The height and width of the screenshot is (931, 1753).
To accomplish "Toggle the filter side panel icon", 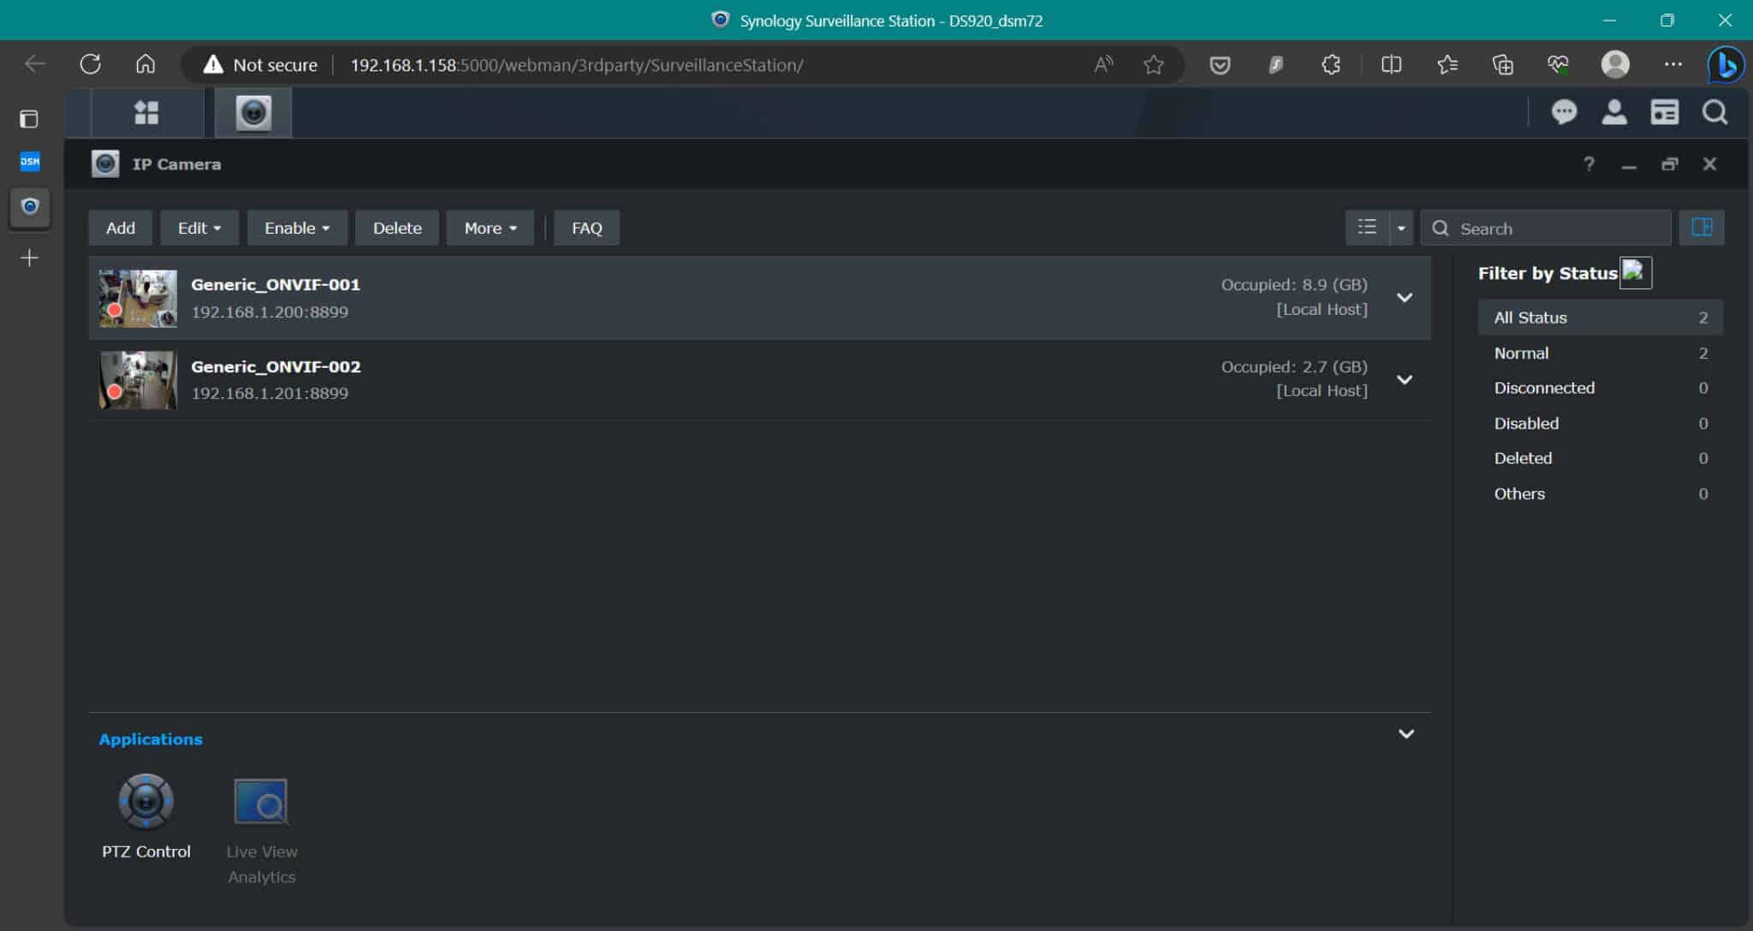I will tap(1701, 228).
